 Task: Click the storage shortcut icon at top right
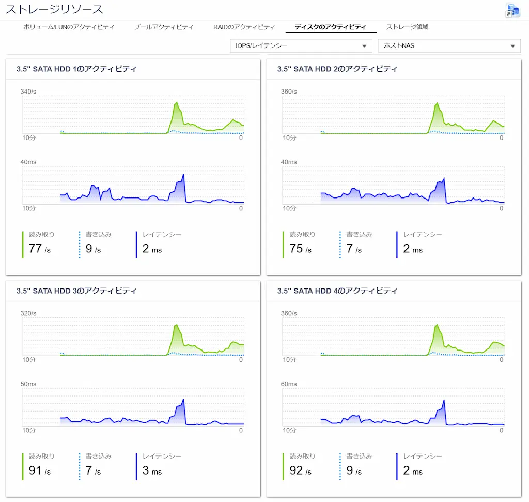512,10
